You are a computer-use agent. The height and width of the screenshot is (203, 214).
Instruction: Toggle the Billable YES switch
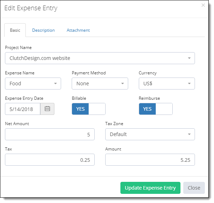[89, 109]
